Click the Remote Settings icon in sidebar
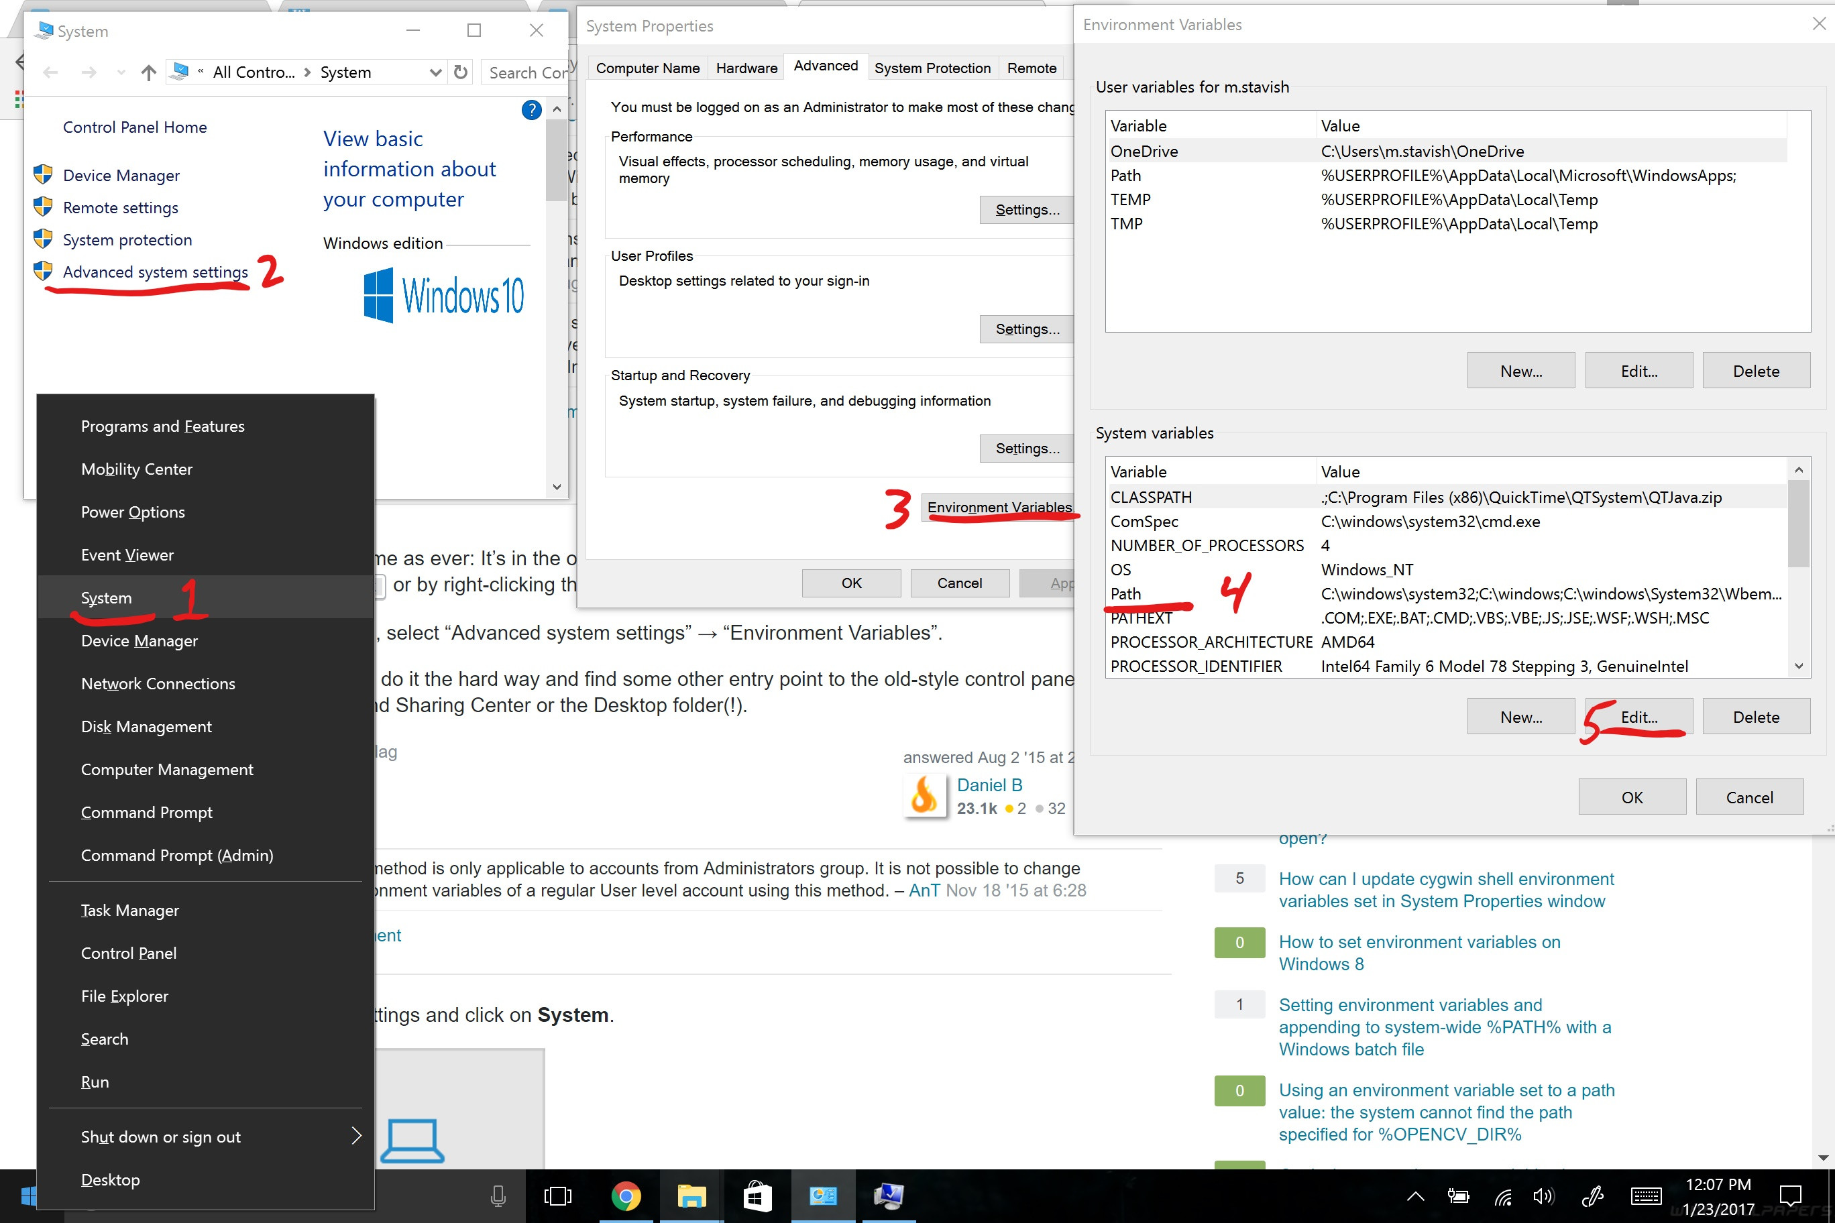The width and height of the screenshot is (1835, 1223). 45,206
